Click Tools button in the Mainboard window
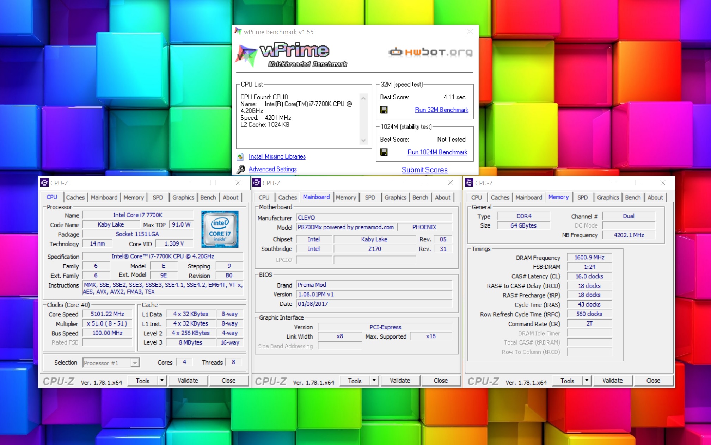This screenshot has height=445, width=711. [355, 381]
